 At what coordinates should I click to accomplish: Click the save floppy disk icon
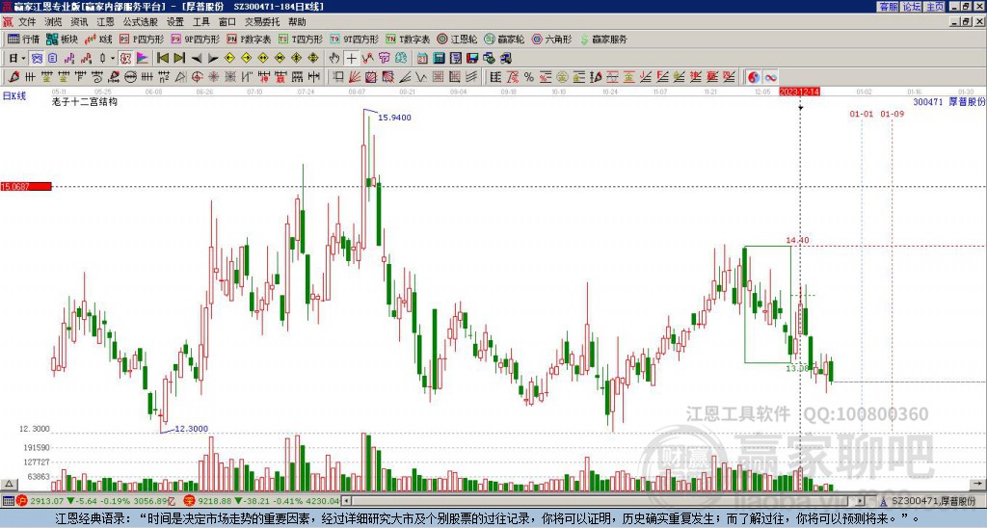pyautogui.click(x=472, y=59)
